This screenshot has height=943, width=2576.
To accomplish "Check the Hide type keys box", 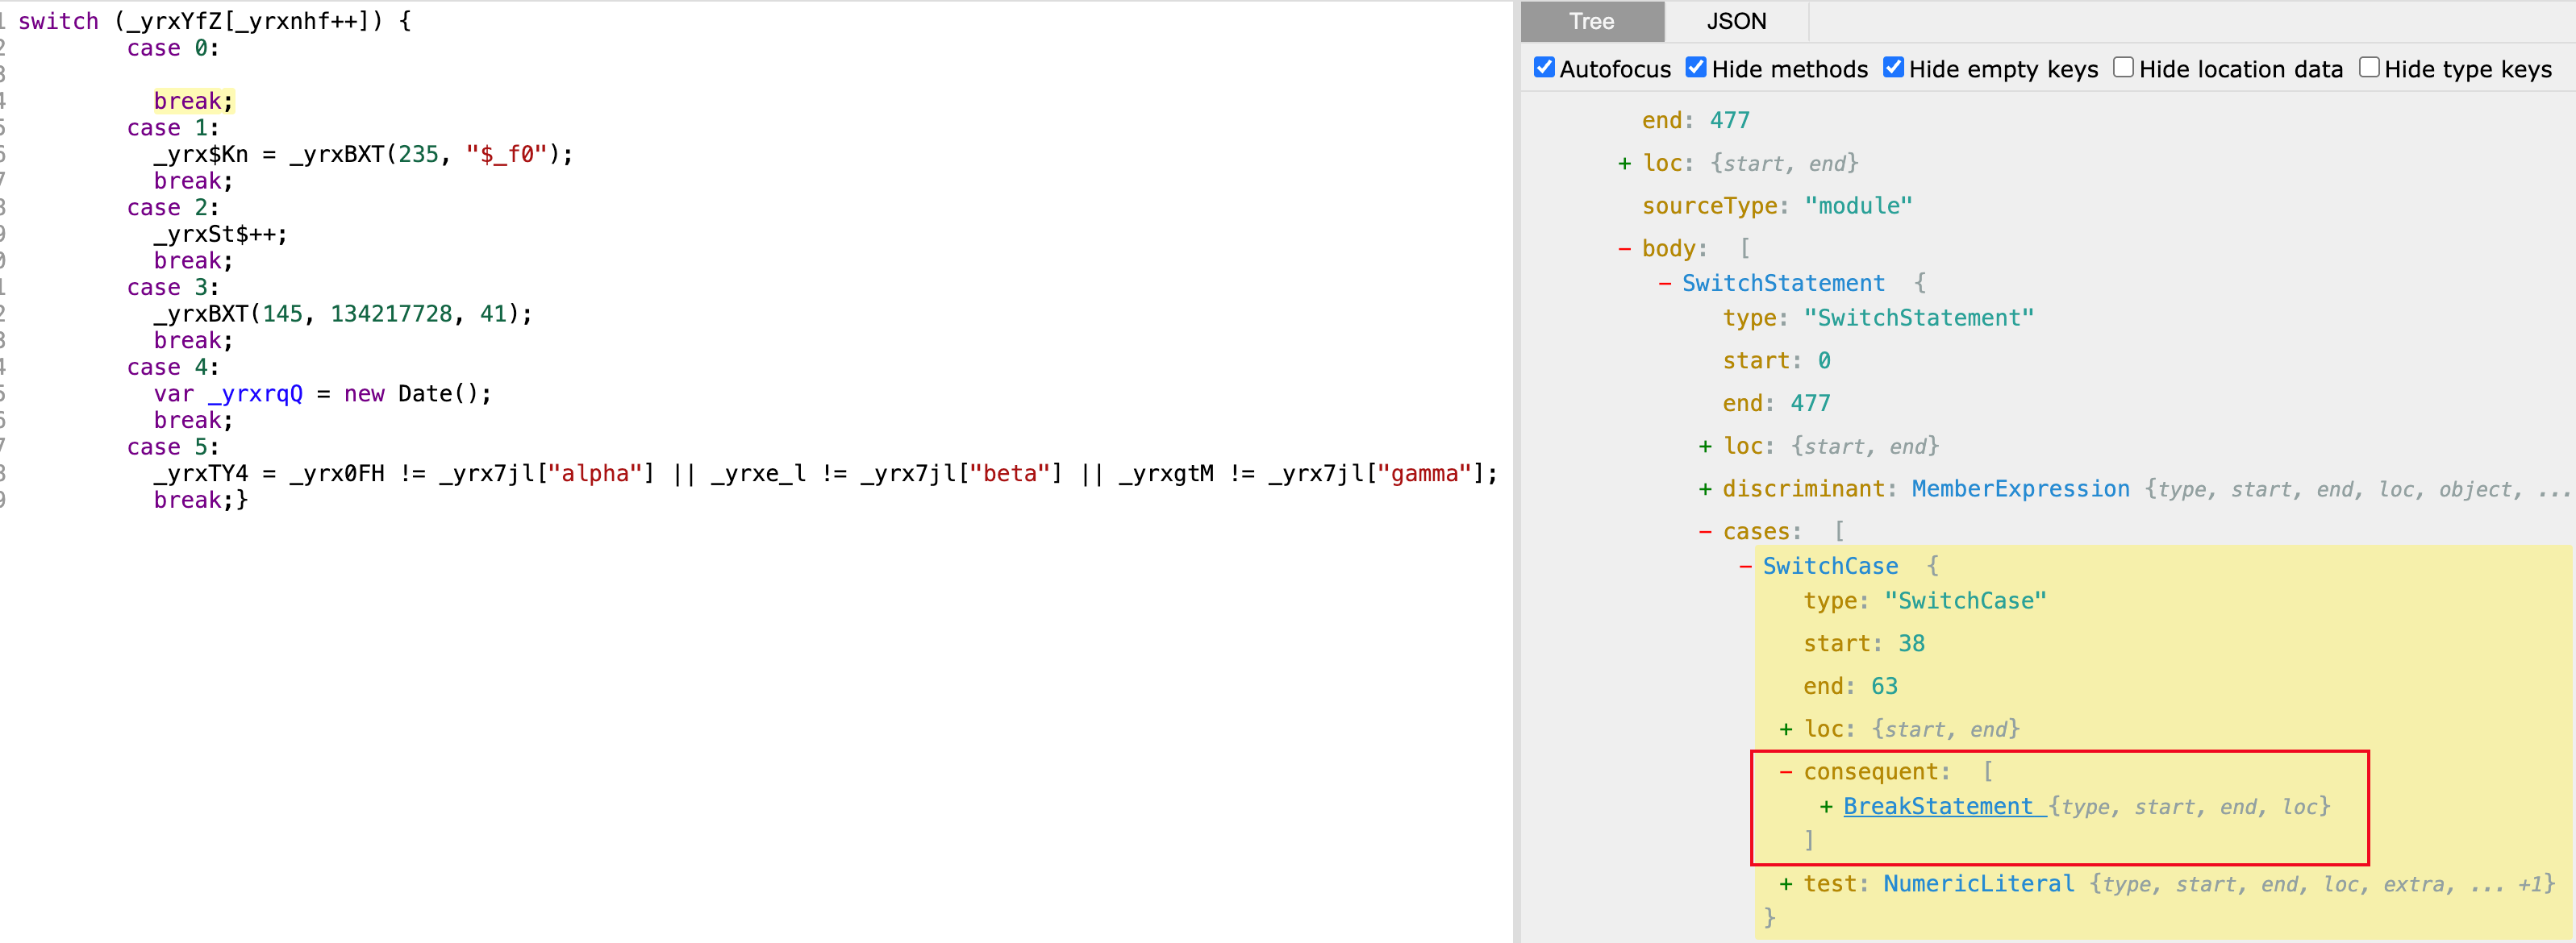I will click(x=2369, y=68).
